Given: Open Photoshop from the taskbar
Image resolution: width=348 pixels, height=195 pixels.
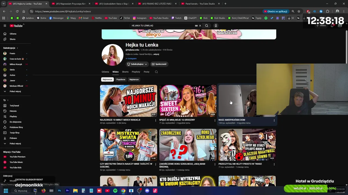Looking at the screenshot, I should click(59, 191).
